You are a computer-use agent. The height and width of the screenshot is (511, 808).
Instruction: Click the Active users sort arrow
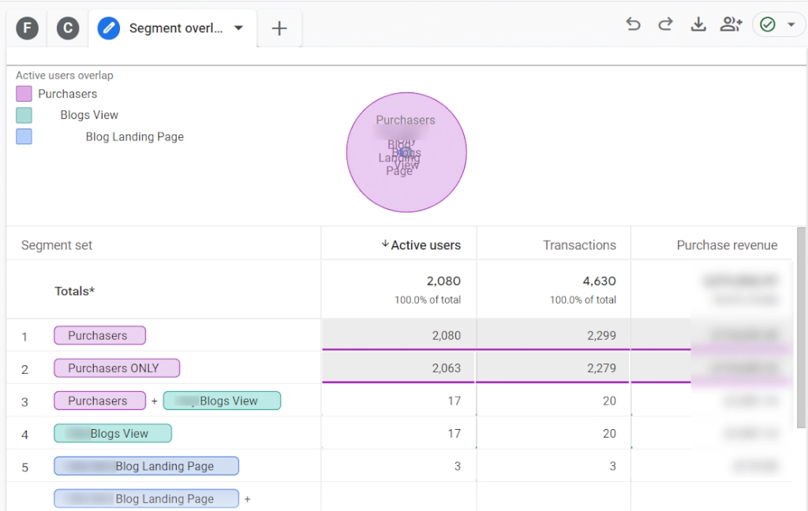(x=385, y=244)
